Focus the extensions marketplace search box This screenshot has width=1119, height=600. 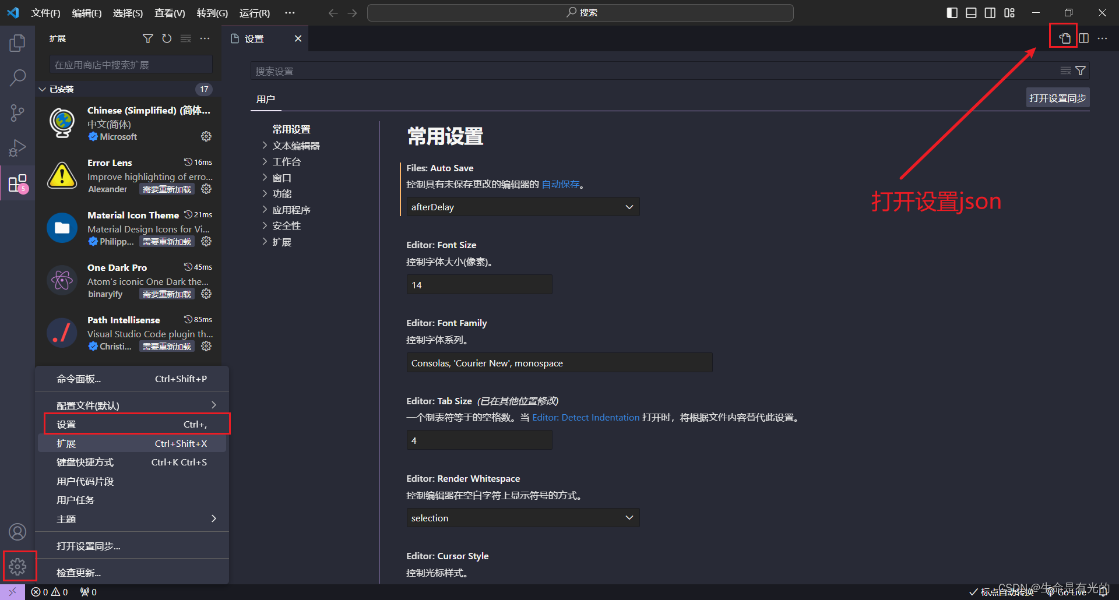tap(131, 65)
